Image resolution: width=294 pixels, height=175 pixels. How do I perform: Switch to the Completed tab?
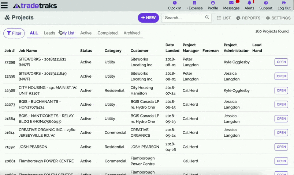107,33
